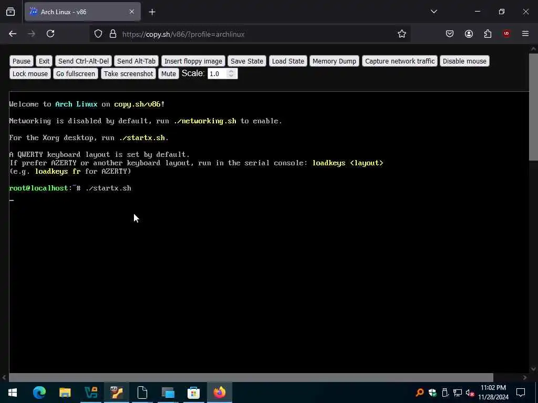Open File Explorer from the taskbar

point(65,393)
